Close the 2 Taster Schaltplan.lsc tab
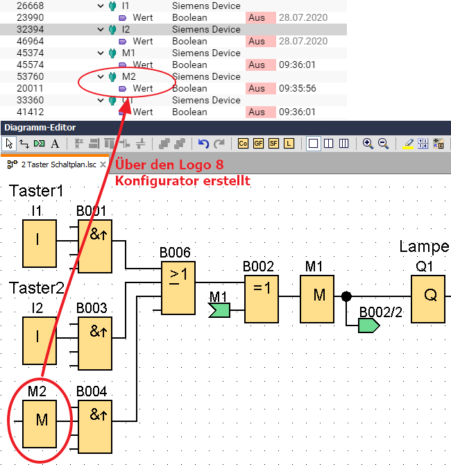The height and width of the screenshot is (465, 451). pos(103,164)
